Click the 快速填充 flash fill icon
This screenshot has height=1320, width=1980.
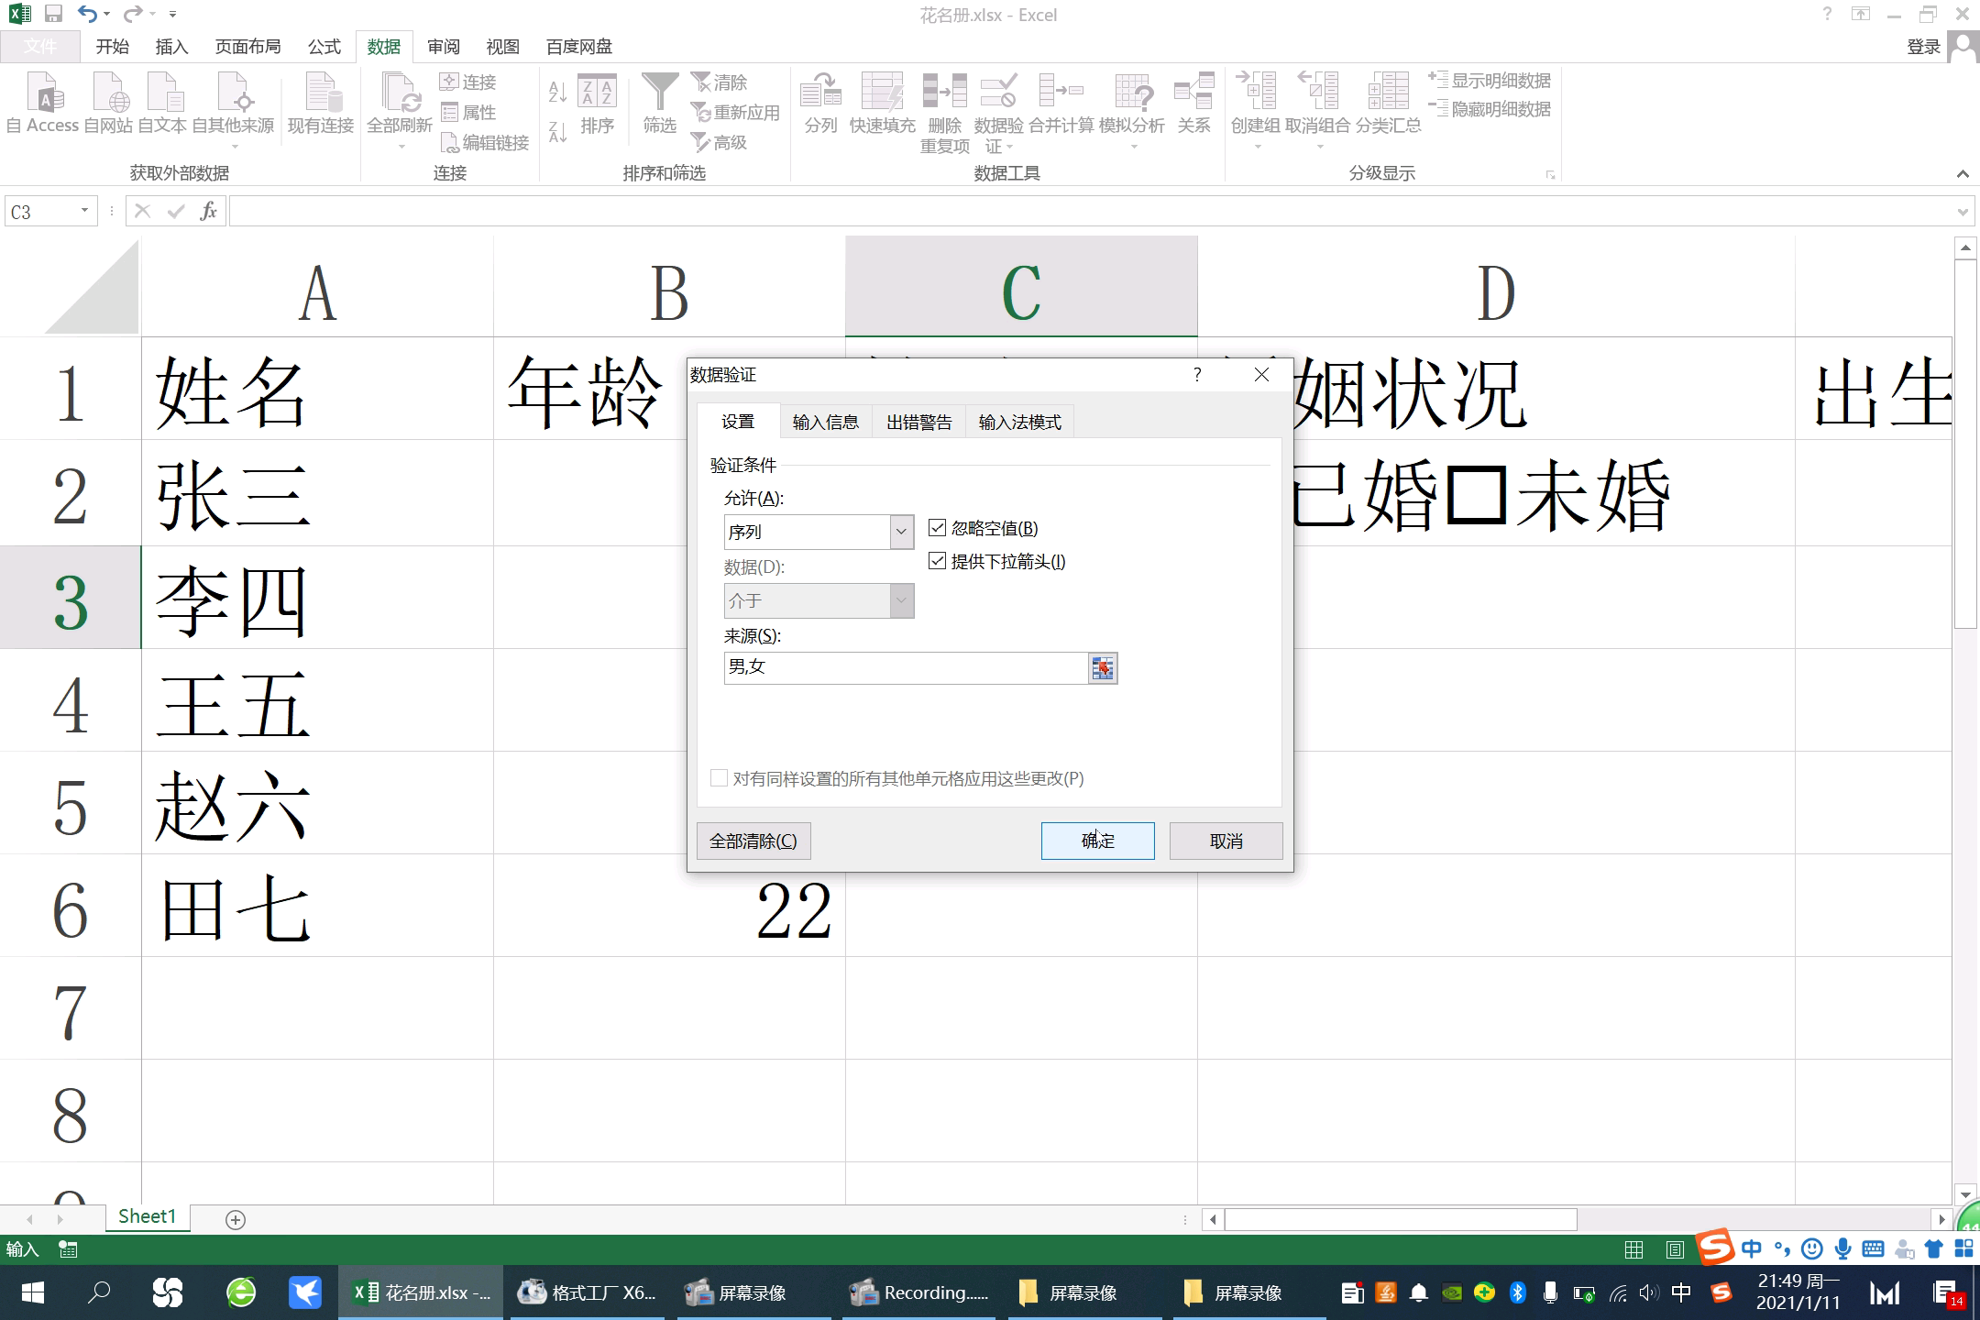point(882,93)
